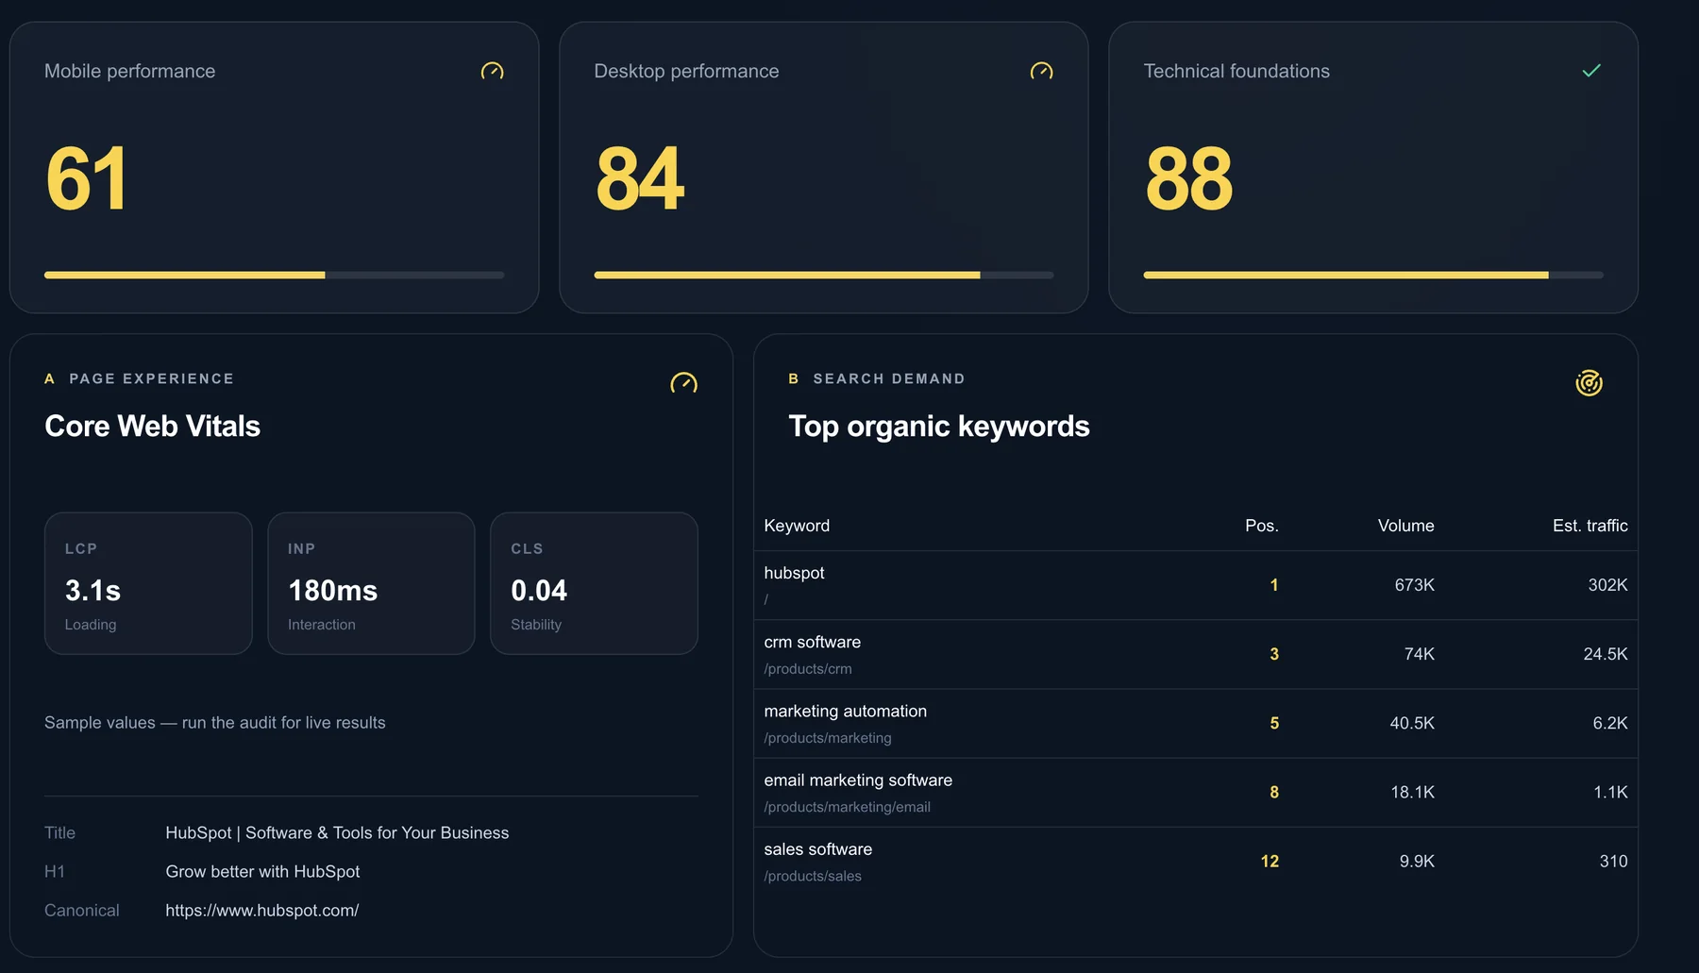Click the 9.9K volume for sales software
The image size is (1699, 973).
tap(1417, 862)
